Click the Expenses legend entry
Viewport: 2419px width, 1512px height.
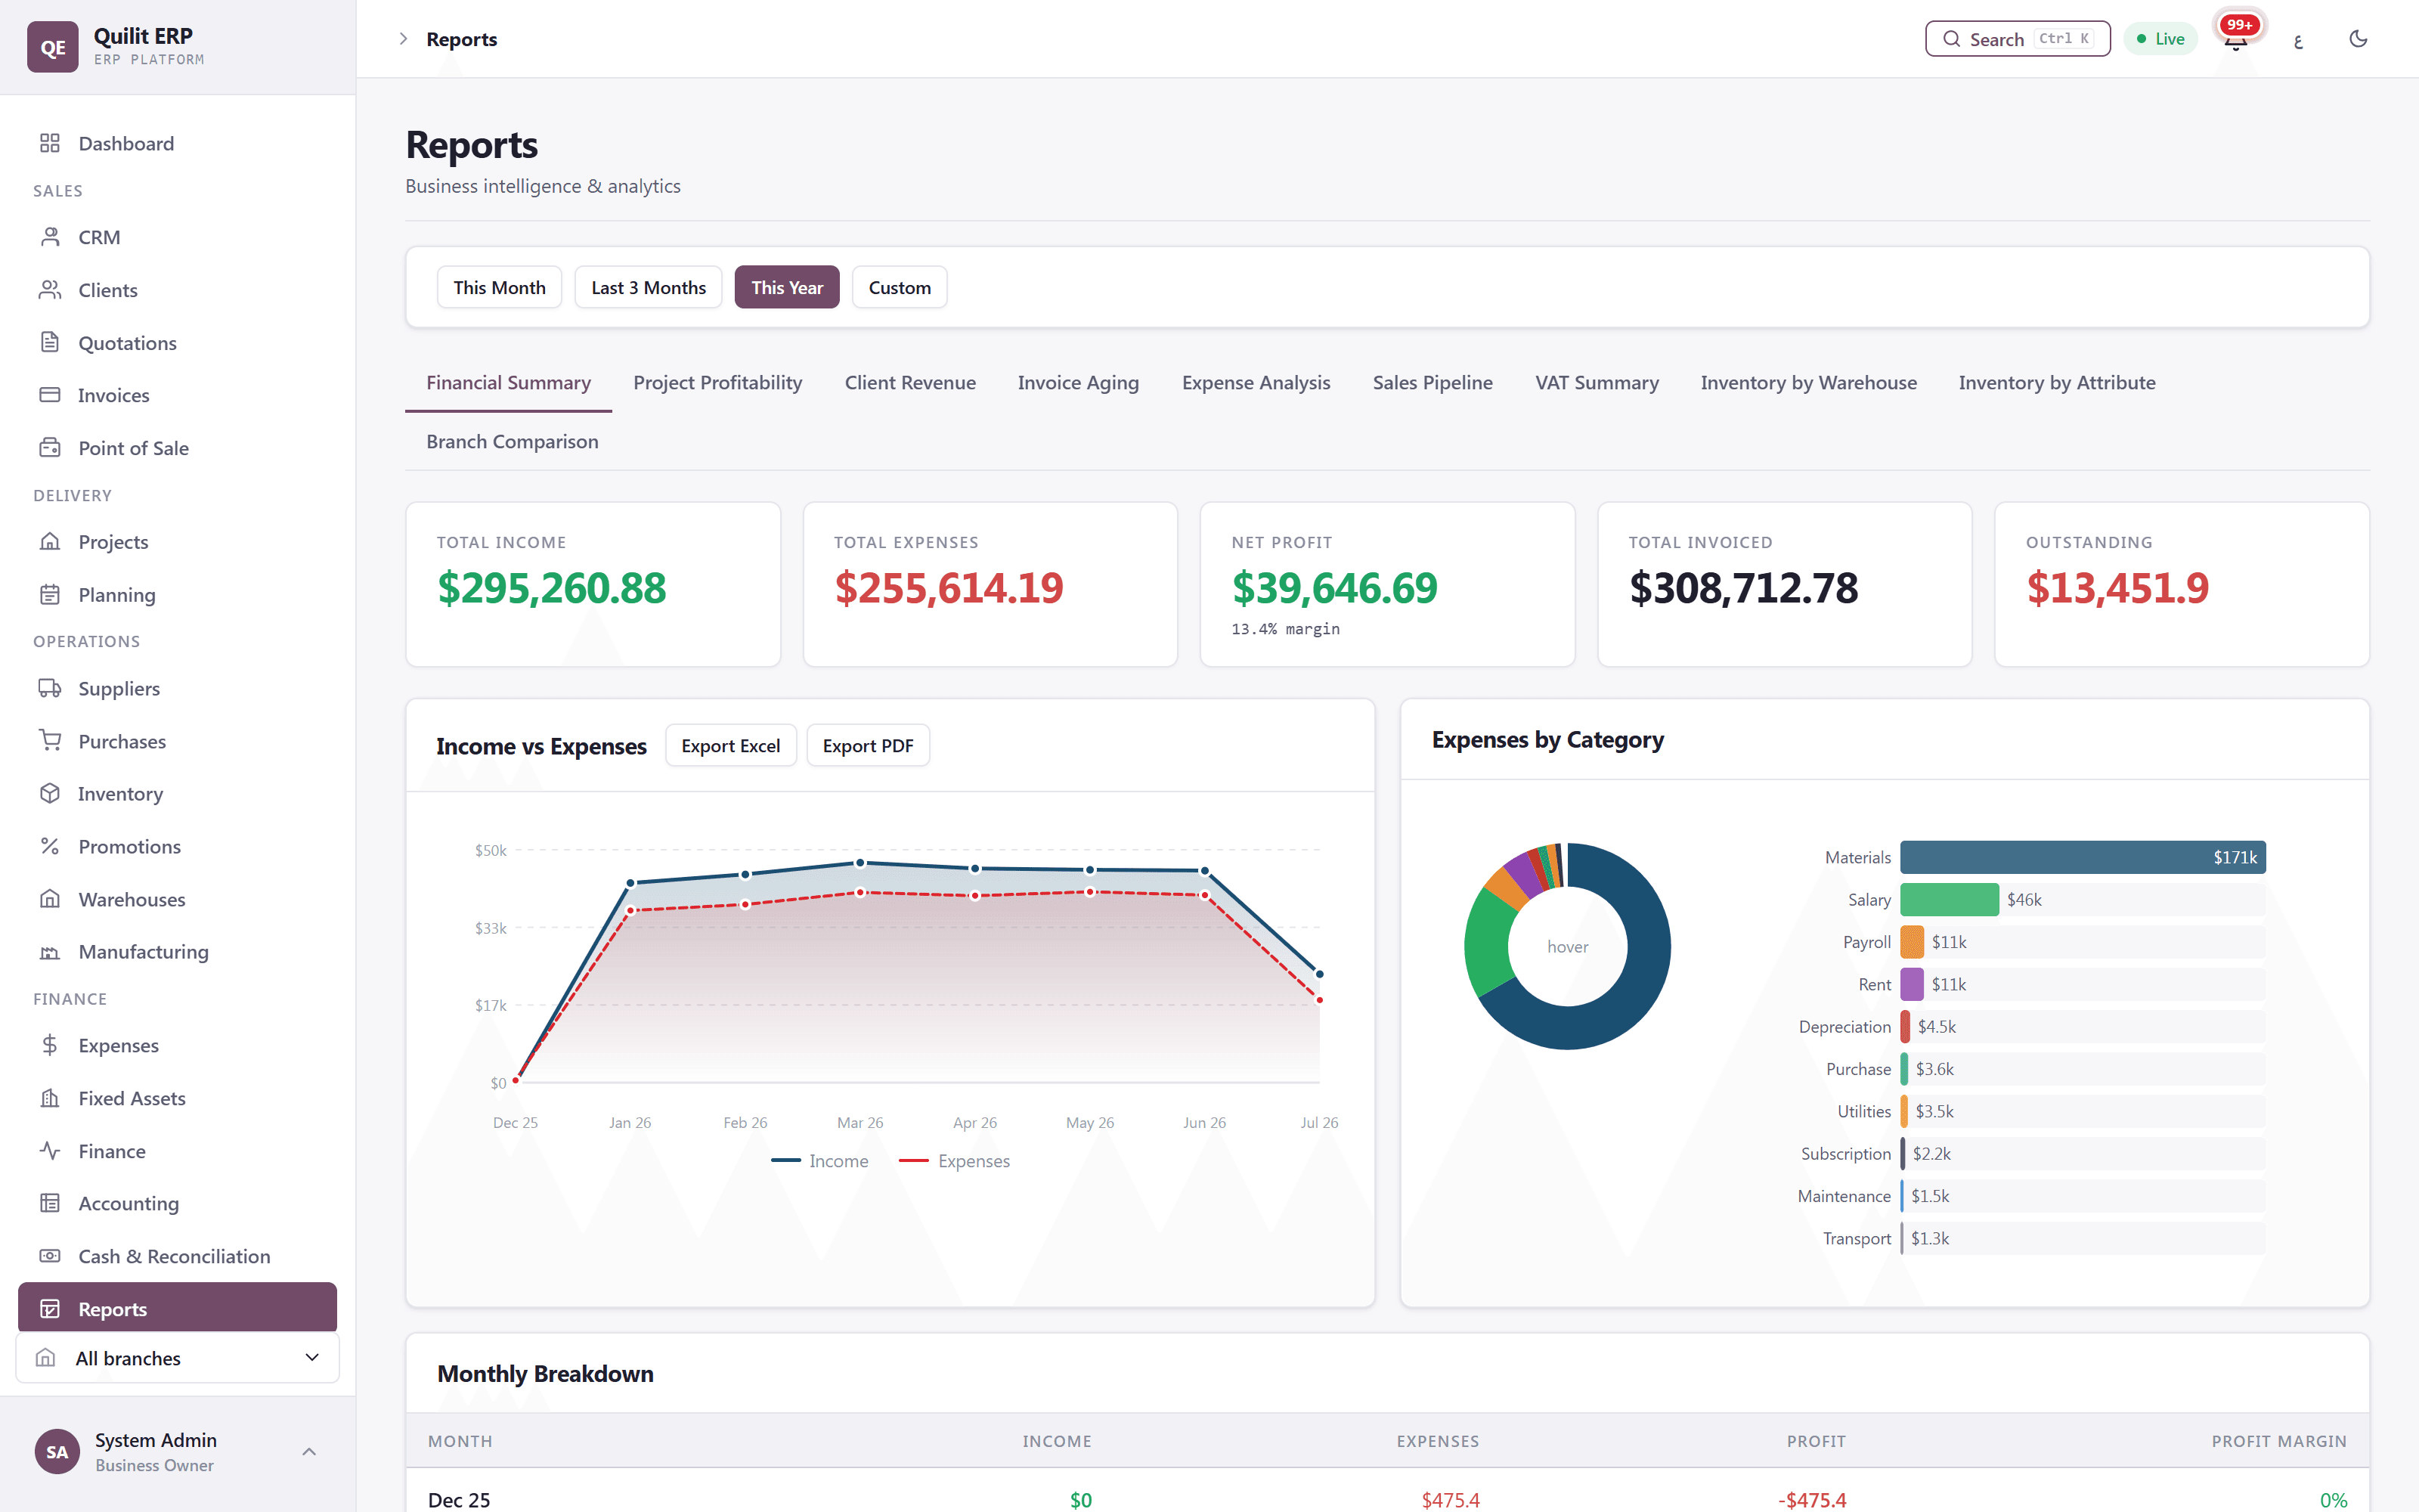955,1161
